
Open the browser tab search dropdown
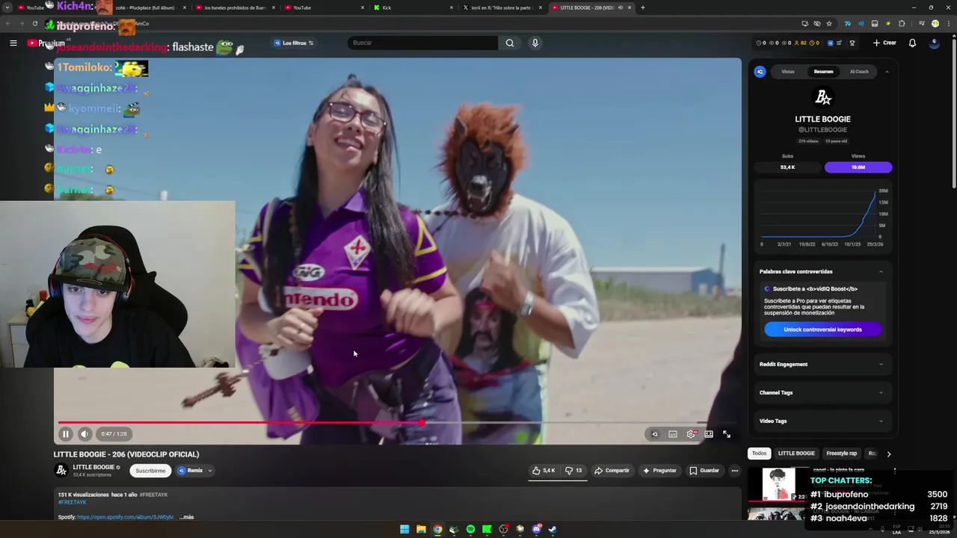coord(7,7)
